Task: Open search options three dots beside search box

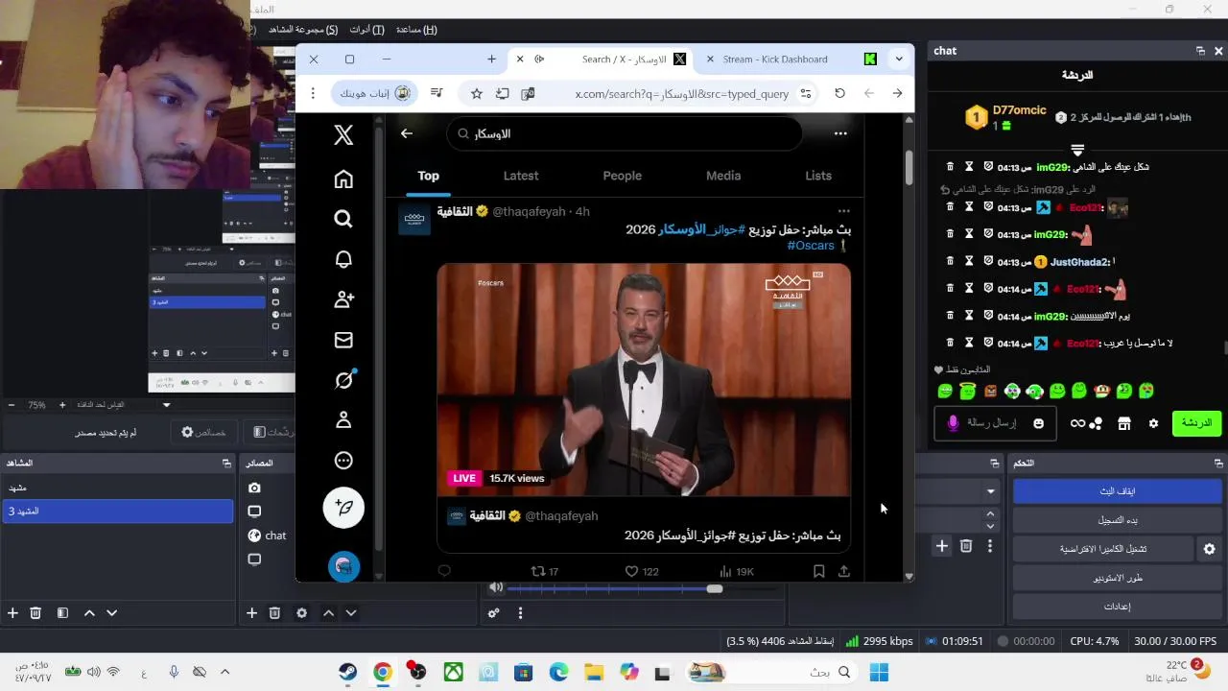Action: click(840, 133)
